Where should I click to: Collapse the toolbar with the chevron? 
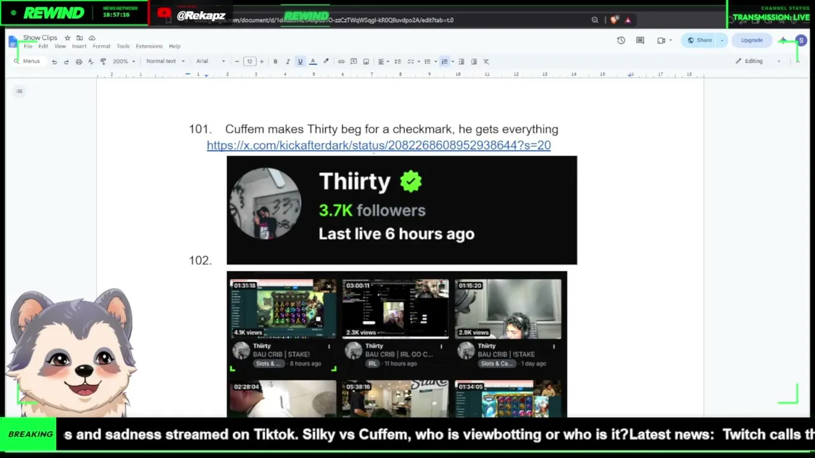tap(797, 61)
